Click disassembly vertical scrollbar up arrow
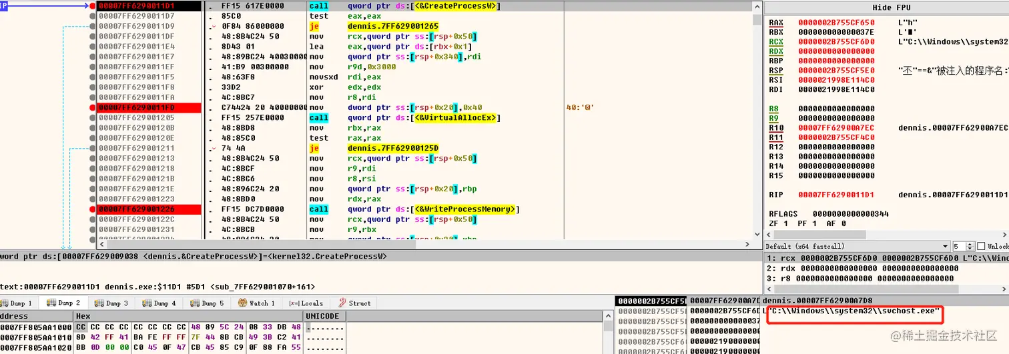This screenshot has width=1009, height=354. tap(757, 5)
